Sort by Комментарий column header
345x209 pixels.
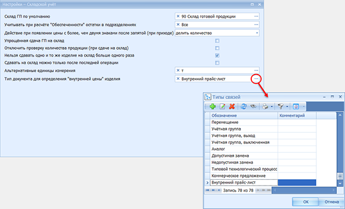(297, 116)
